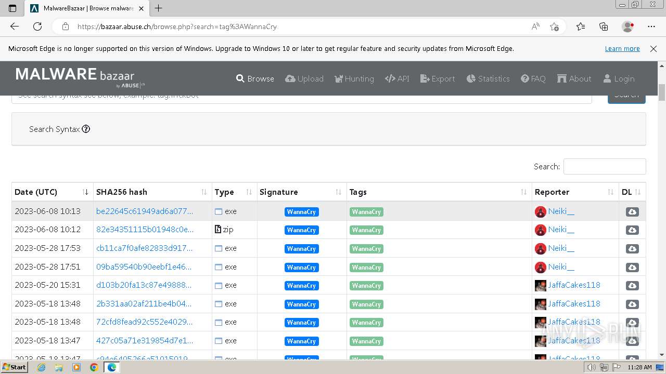Open hash 427c05a71e319854d7e1 link
666x374 pixels.
pyautogui.click(x=145, y=340)
